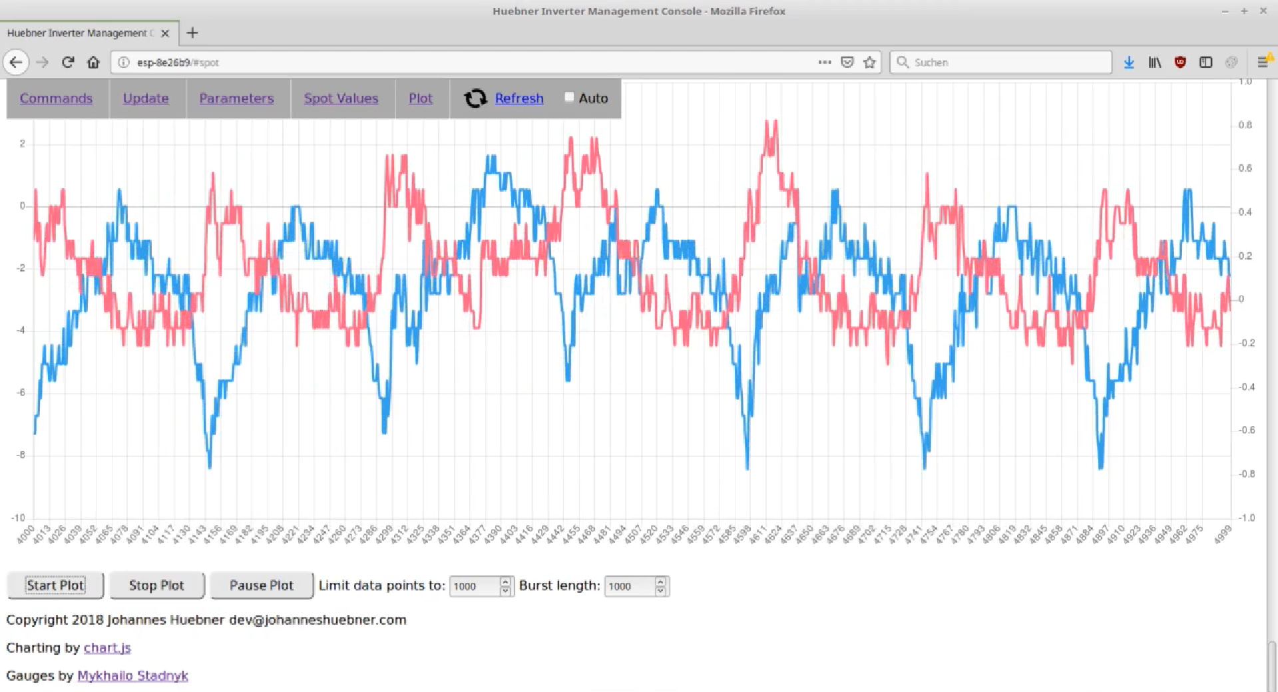Click the circular Refresh arrows icon
Viewport: 1278px width, 692px height.
(x=475, y=98)
